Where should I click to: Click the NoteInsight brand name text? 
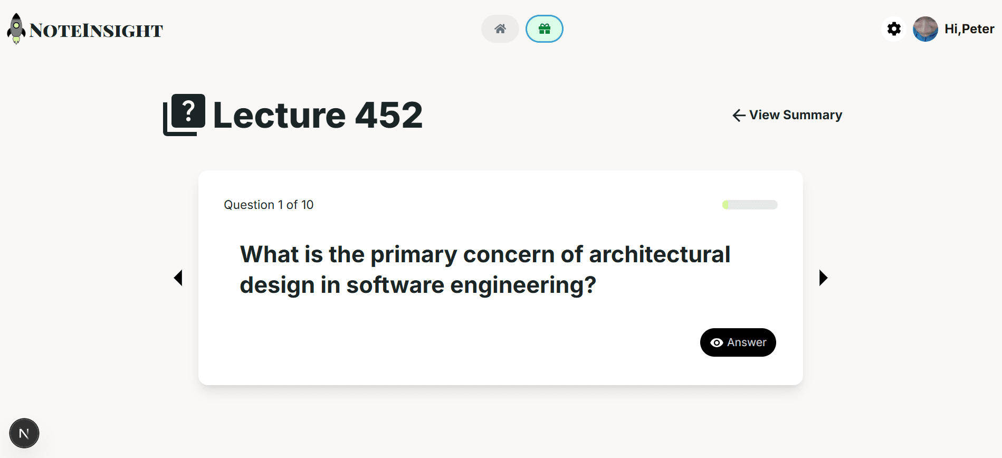click(x=97, y=31)
